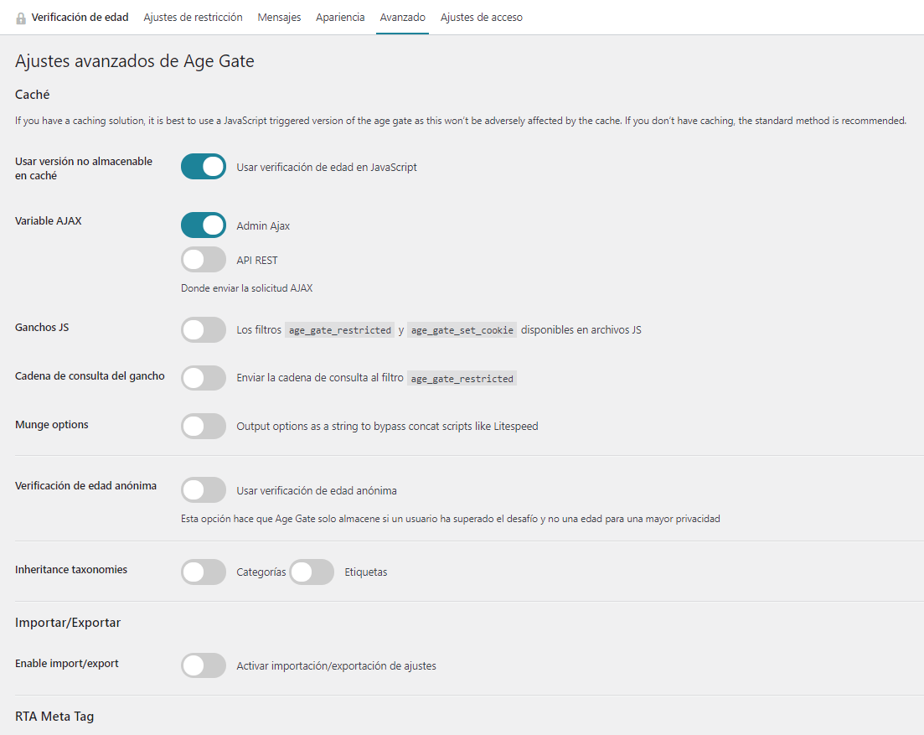Enable Cadena de consulta del gancho toggle
The width and height of the screenshot is (924, 735).
[204, 378]
